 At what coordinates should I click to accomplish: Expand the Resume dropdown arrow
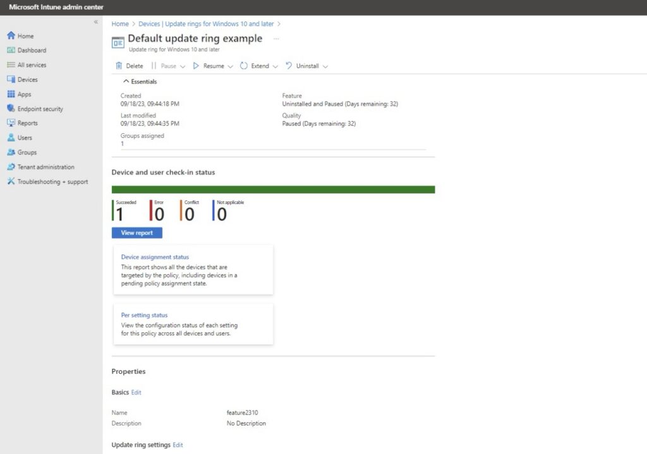click(x=230, y=66)
